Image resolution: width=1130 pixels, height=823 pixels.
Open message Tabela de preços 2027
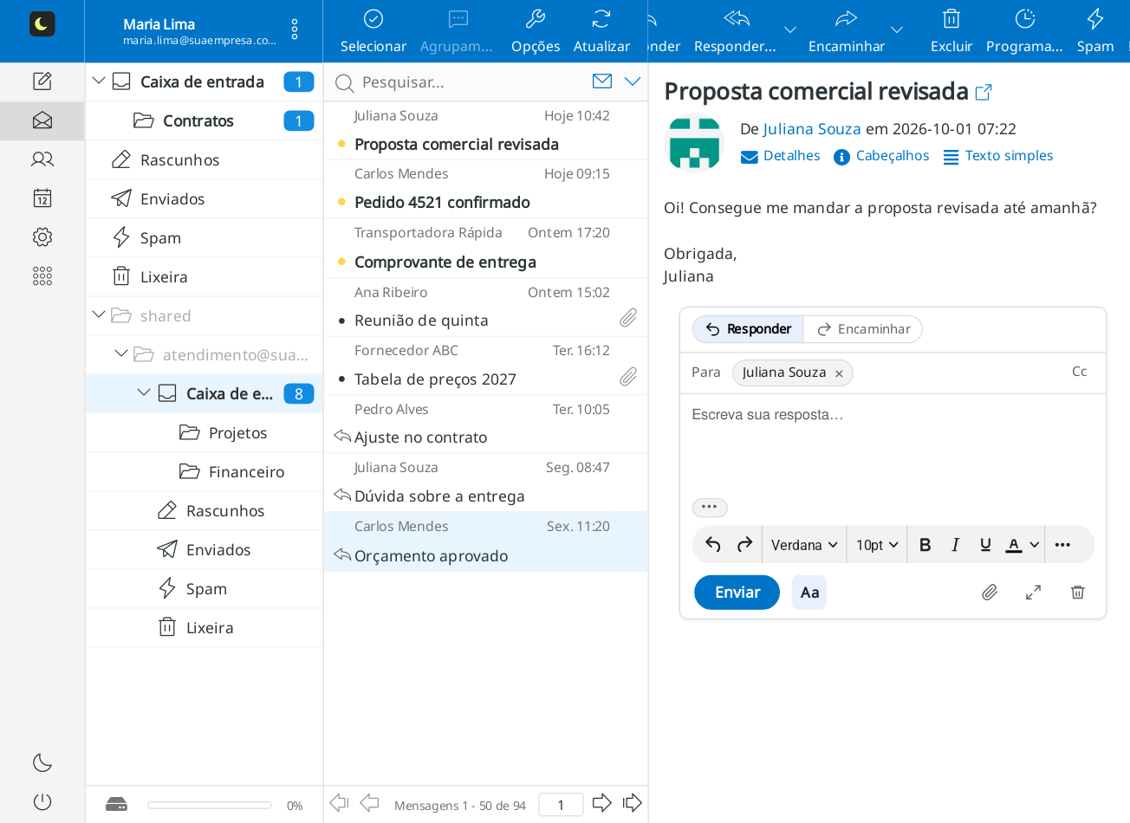[x=485, y=366]
